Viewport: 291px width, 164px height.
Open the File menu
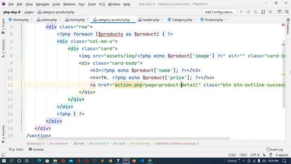(x=11, y=4)
